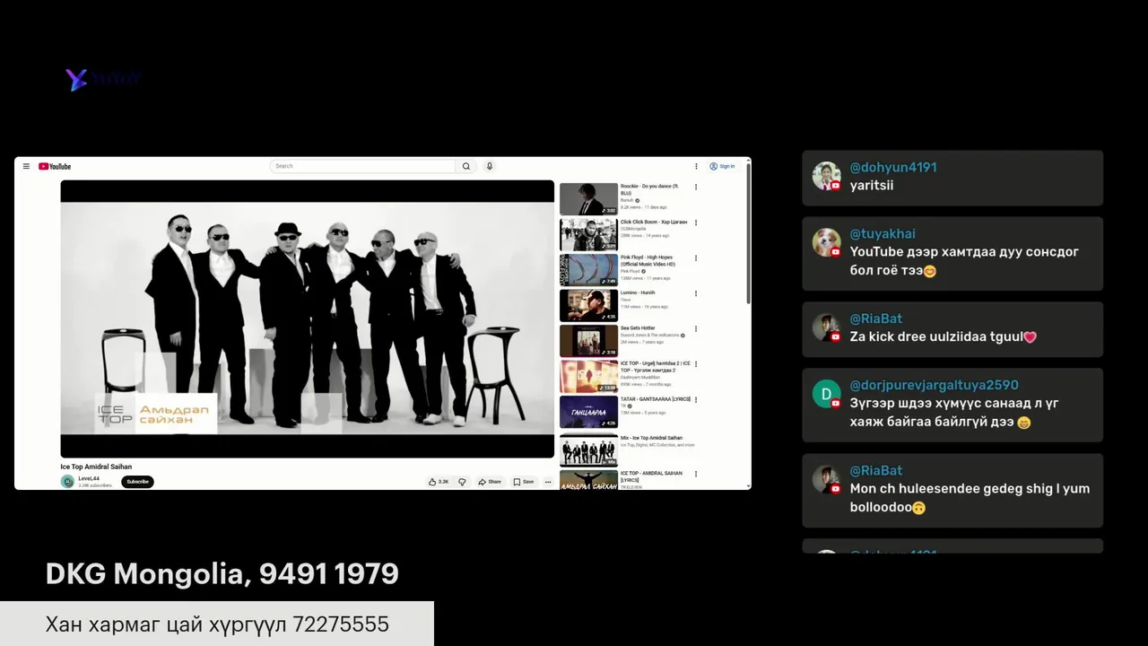
Task: Open options menu for Sea Gets Hotter
Action: 696,328
